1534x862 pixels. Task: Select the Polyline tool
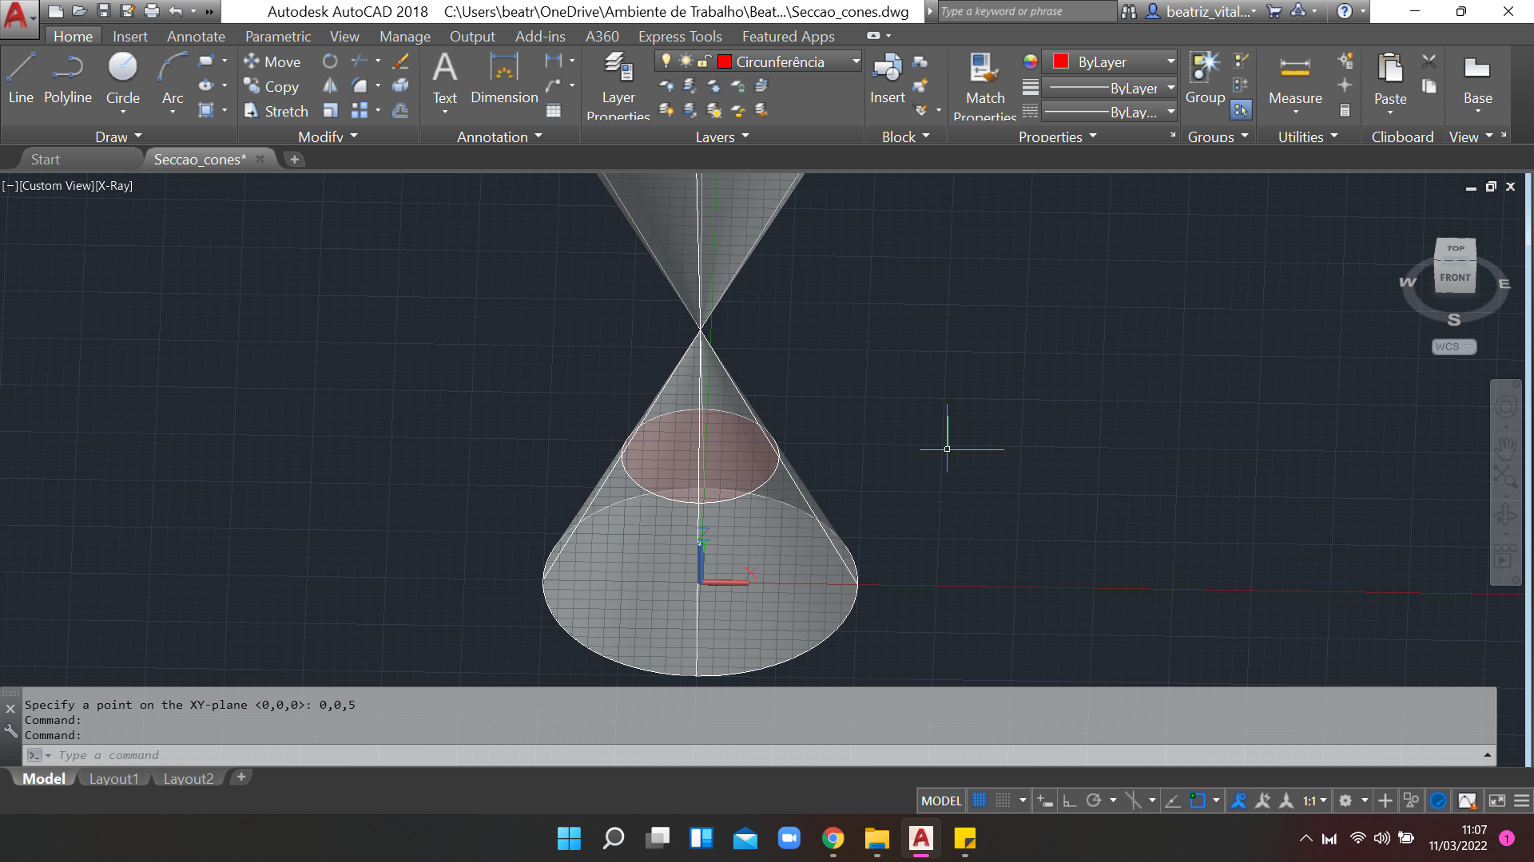(x=68, y=77)
